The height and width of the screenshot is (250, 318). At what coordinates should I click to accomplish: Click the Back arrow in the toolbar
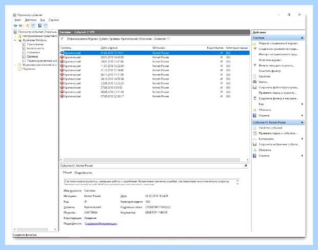[15, 26]
